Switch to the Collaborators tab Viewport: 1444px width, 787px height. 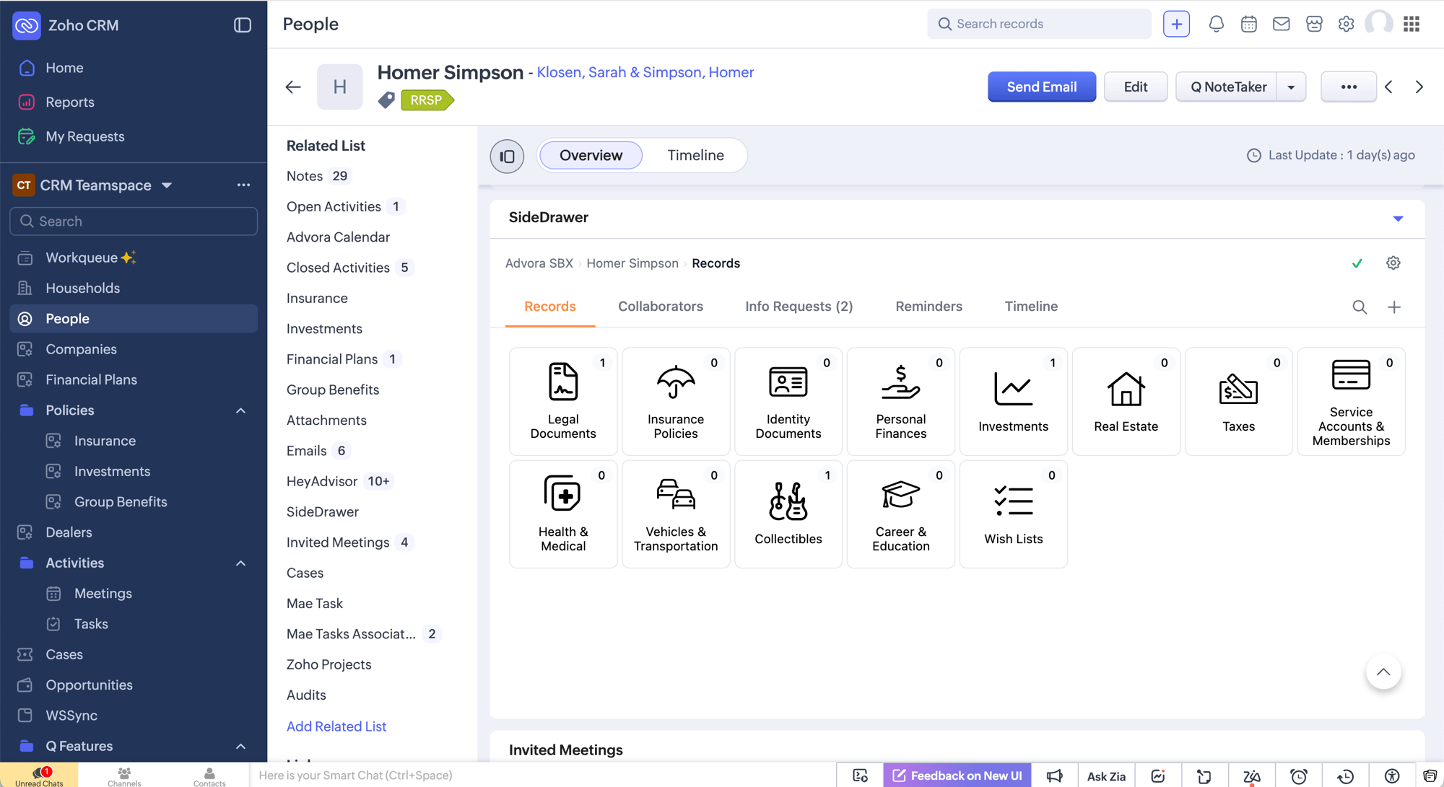pos(660,307)
